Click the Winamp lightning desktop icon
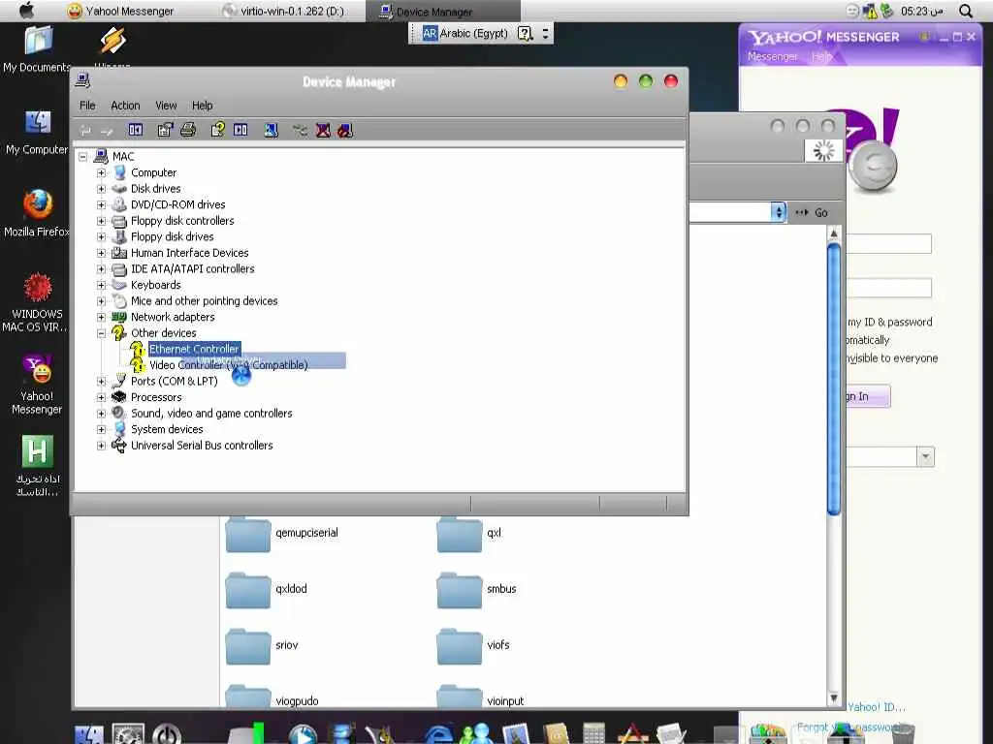The width and height of the screenshot is (993, 744). pyautogui.click(x=112, y=41)
